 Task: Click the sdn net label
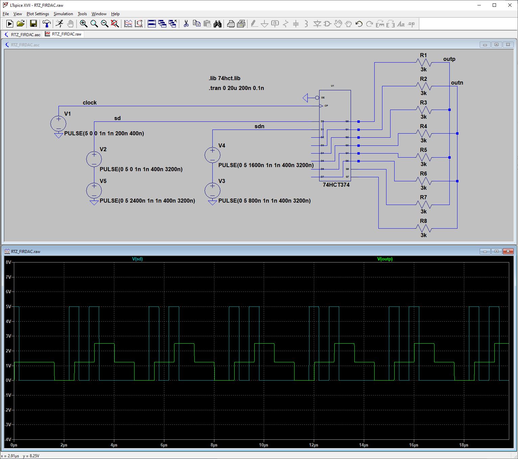pos(259,127)
